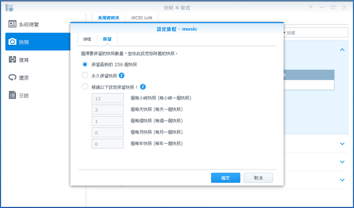Switch to the 保留 tab in dialog
Screen dimensions: 354x208
[x=107, y=39]
